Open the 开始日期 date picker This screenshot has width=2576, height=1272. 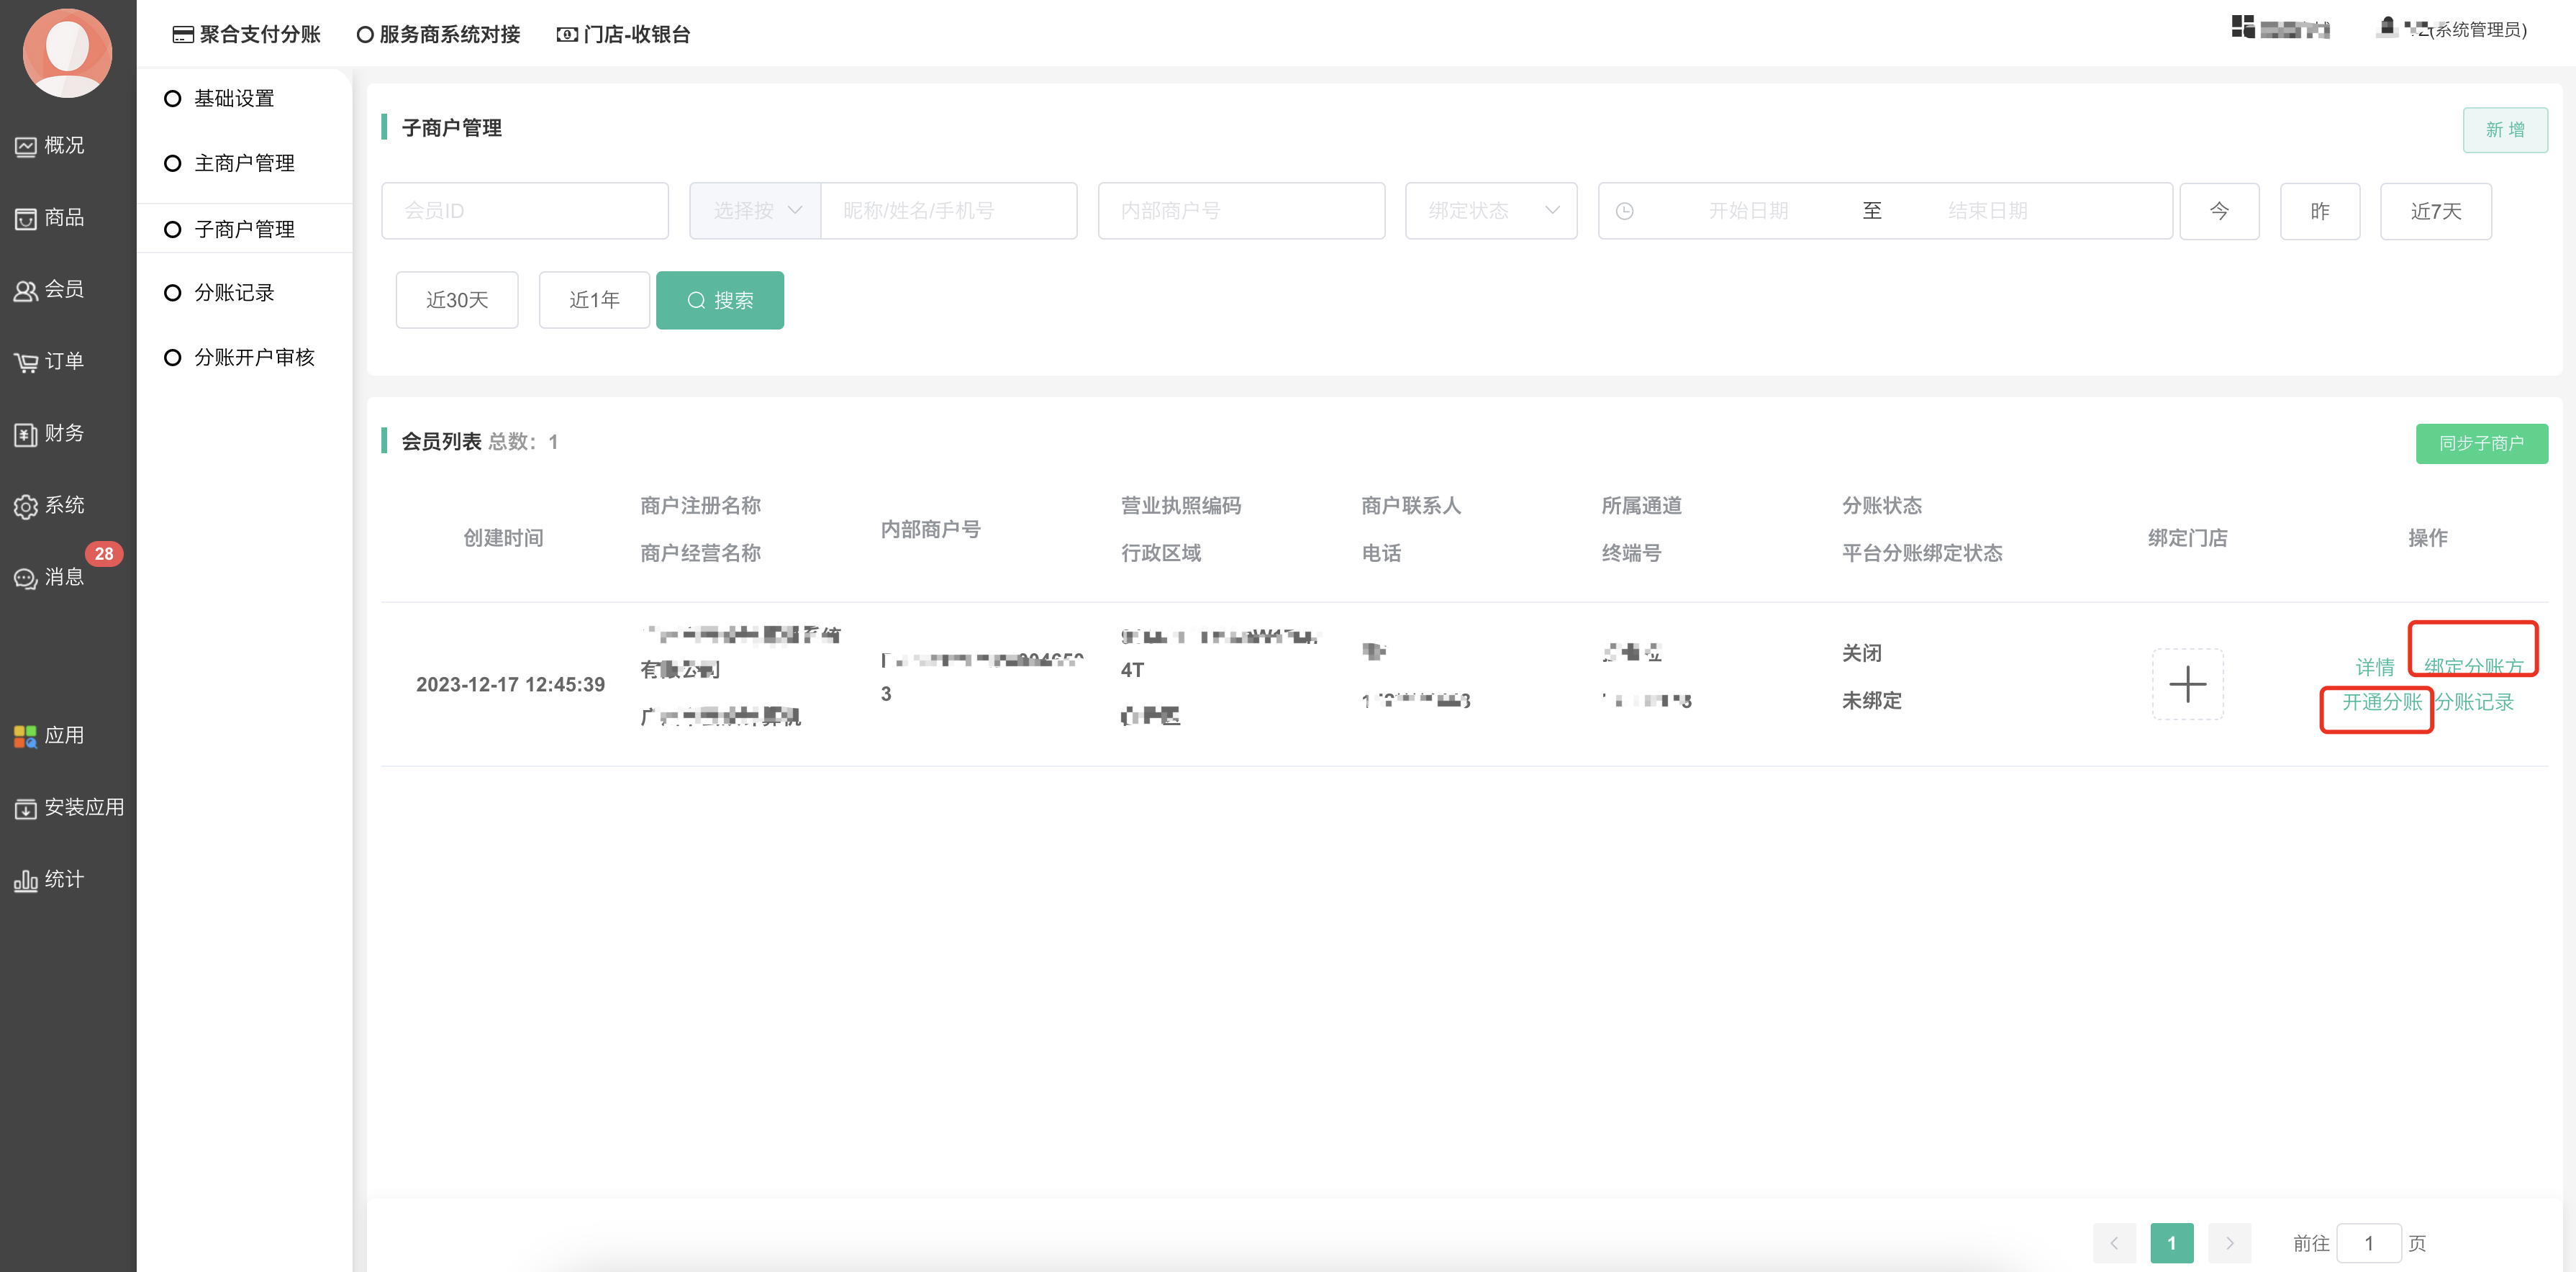point(1747,211)
